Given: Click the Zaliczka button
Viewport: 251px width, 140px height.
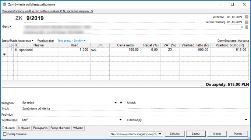Looking at the screenshot, I should coord(175,134).
